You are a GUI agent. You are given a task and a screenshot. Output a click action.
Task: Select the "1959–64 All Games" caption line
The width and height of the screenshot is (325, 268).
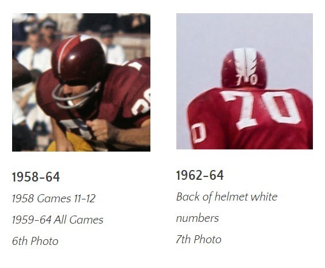coord(58,220)
